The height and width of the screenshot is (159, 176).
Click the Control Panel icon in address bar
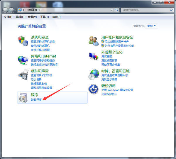(20, 10)
